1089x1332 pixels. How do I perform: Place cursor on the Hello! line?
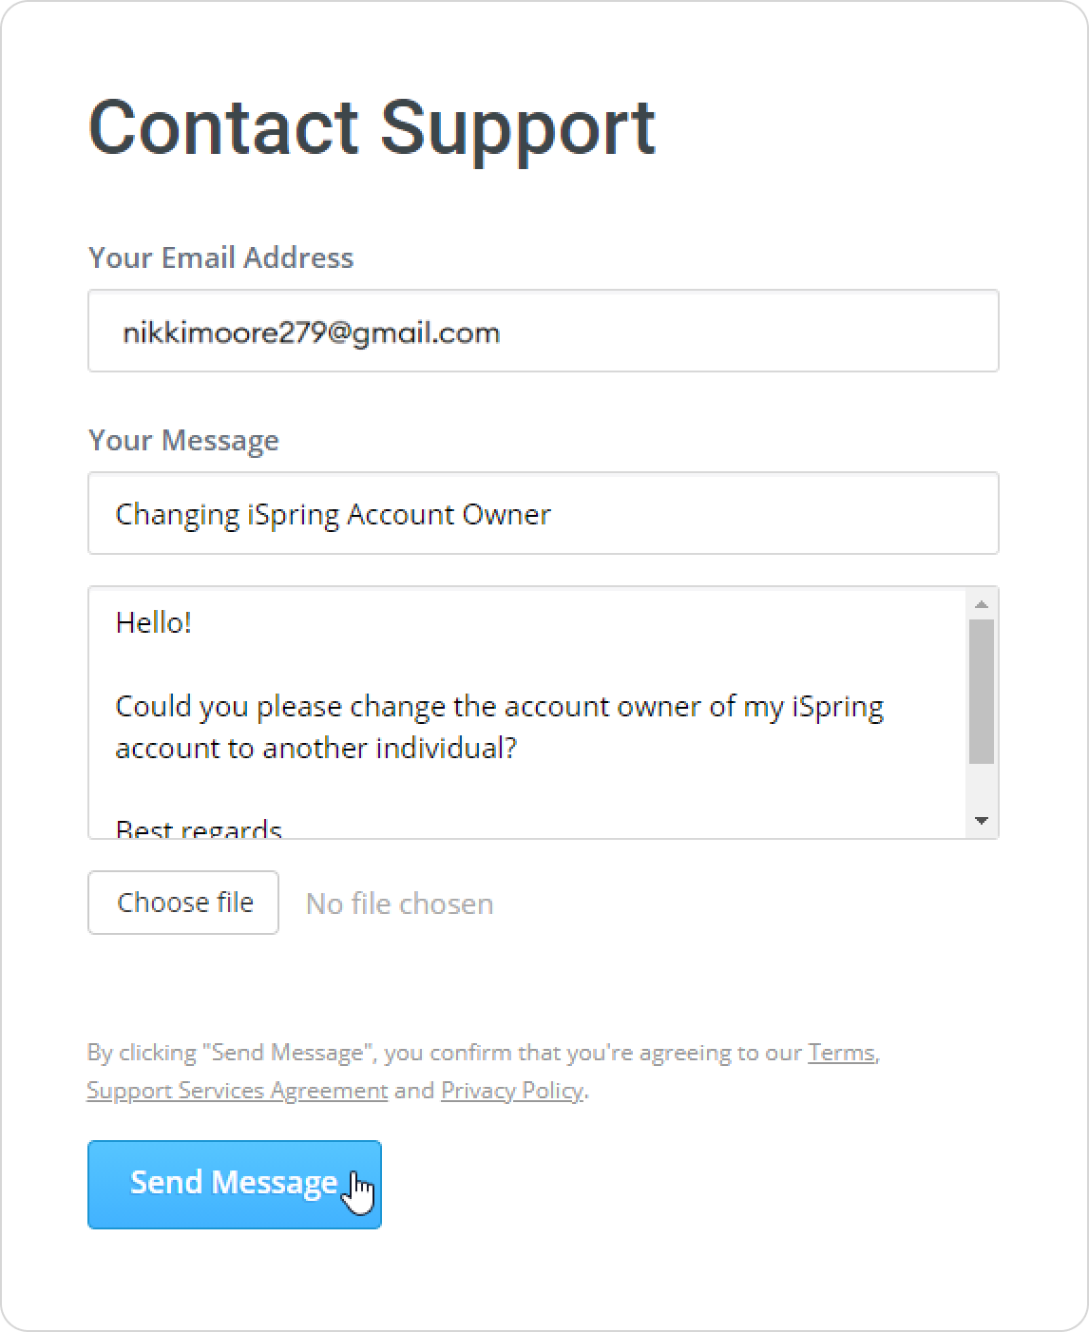154,623
